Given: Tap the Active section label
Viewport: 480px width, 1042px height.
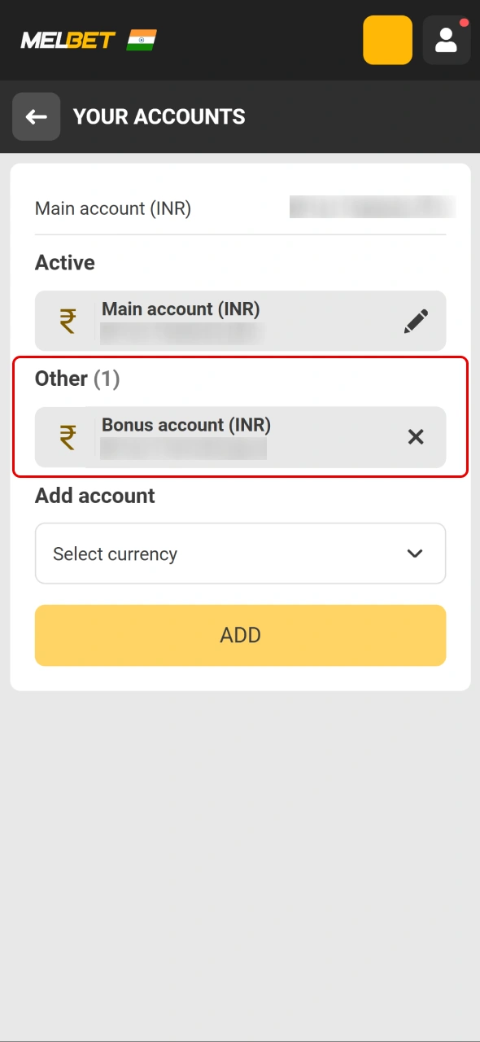Looking at the screenshot, I should coord(64,262).
